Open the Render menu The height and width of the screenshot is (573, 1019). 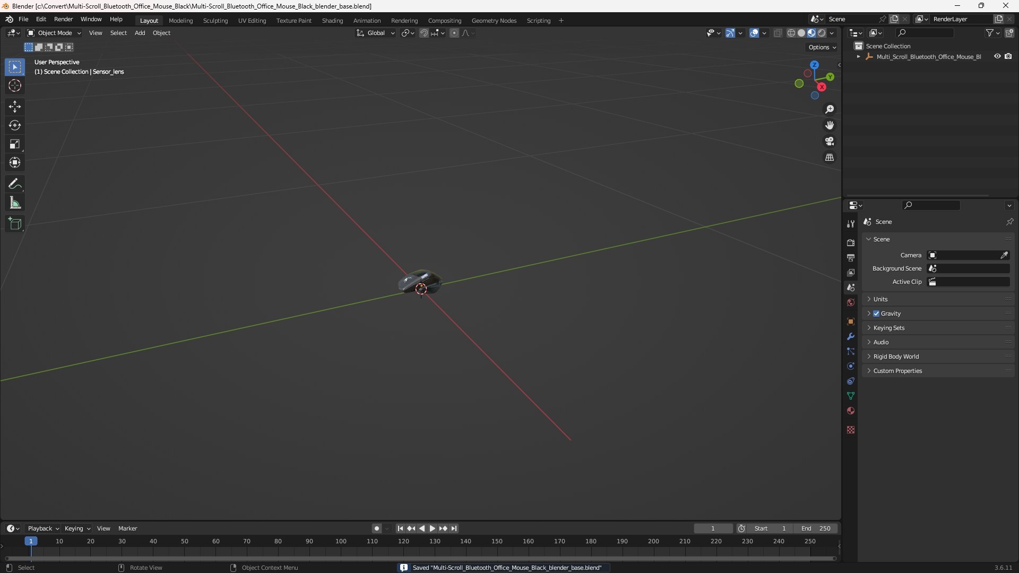click(63, 19)
